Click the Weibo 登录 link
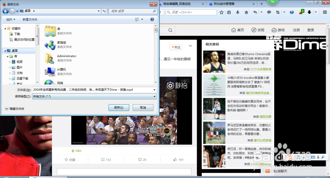Screen dimensions: 330x178 [311, 30]
